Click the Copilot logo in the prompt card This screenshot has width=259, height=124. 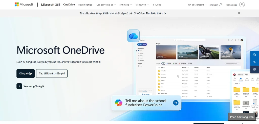pos(119,103)
